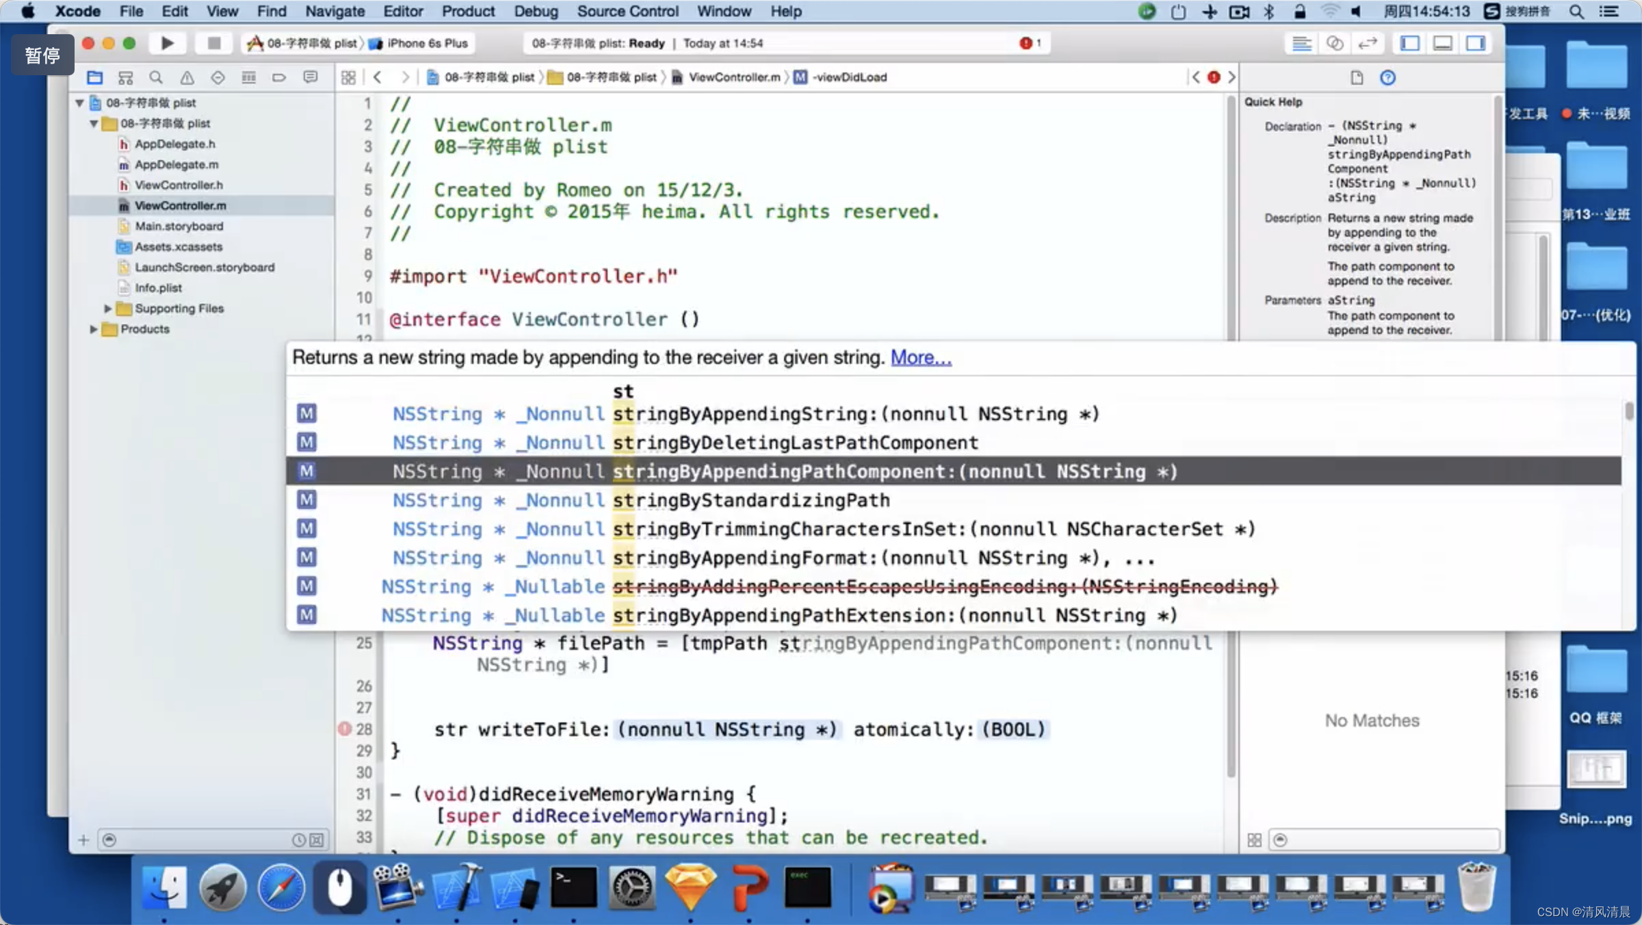Open the Debug menu

536,11
